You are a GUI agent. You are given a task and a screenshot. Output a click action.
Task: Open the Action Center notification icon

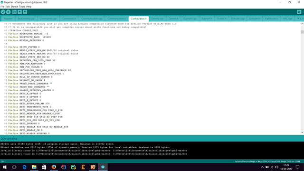(x=297, y=167)
